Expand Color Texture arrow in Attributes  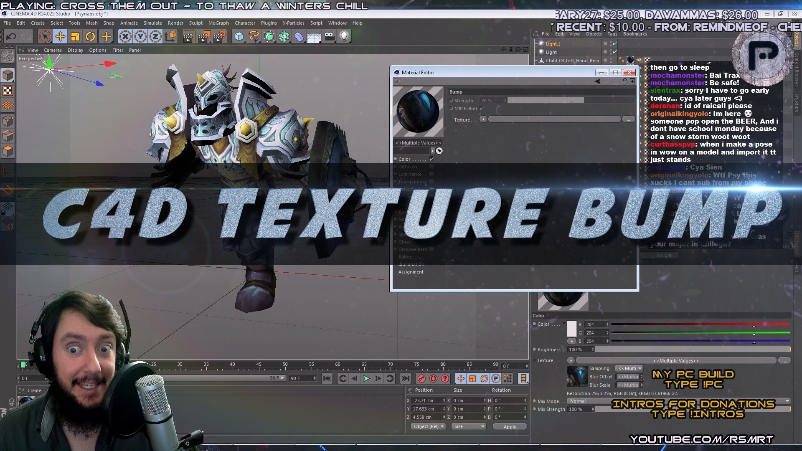[571, 360]
